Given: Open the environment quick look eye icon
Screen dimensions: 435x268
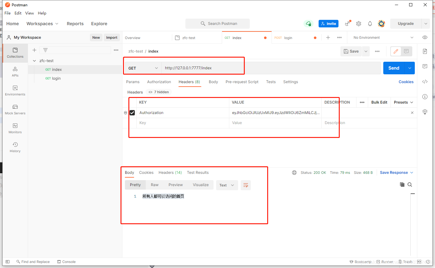Looking at the screenshot, I should 425,37.
